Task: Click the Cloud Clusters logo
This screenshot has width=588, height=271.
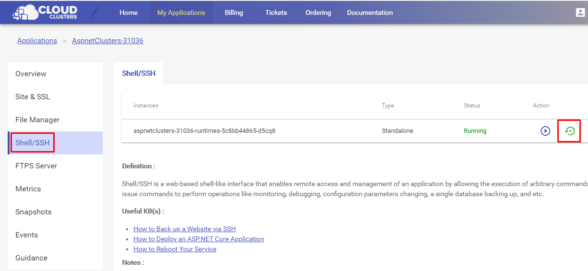Action: point(45,13)
